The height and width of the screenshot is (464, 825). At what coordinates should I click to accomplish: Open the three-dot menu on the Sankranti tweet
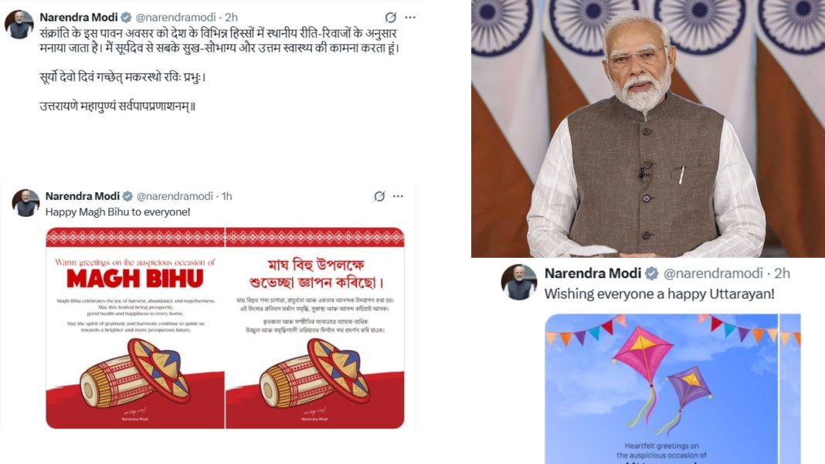(410, 17)
